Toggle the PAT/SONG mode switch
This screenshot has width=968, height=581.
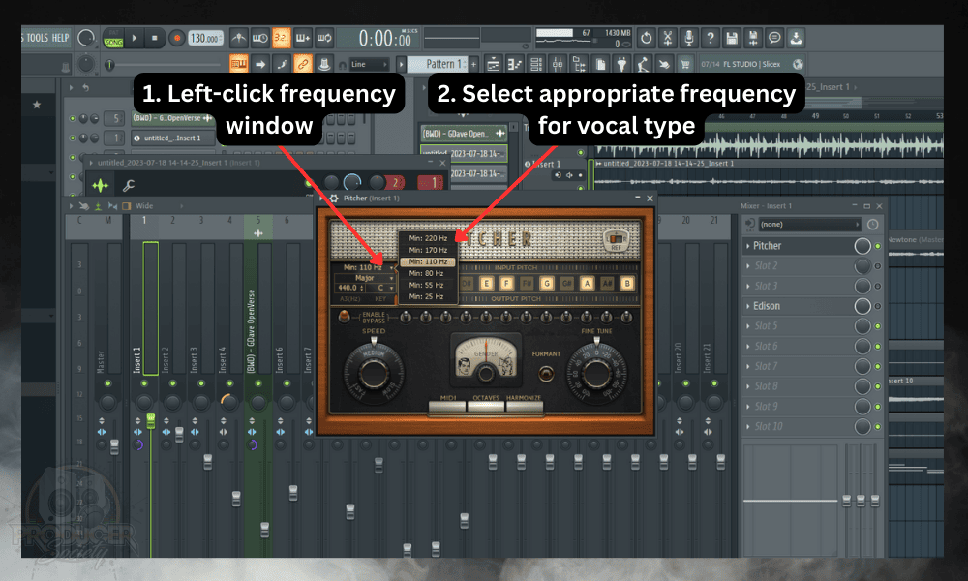pos(113,39)
